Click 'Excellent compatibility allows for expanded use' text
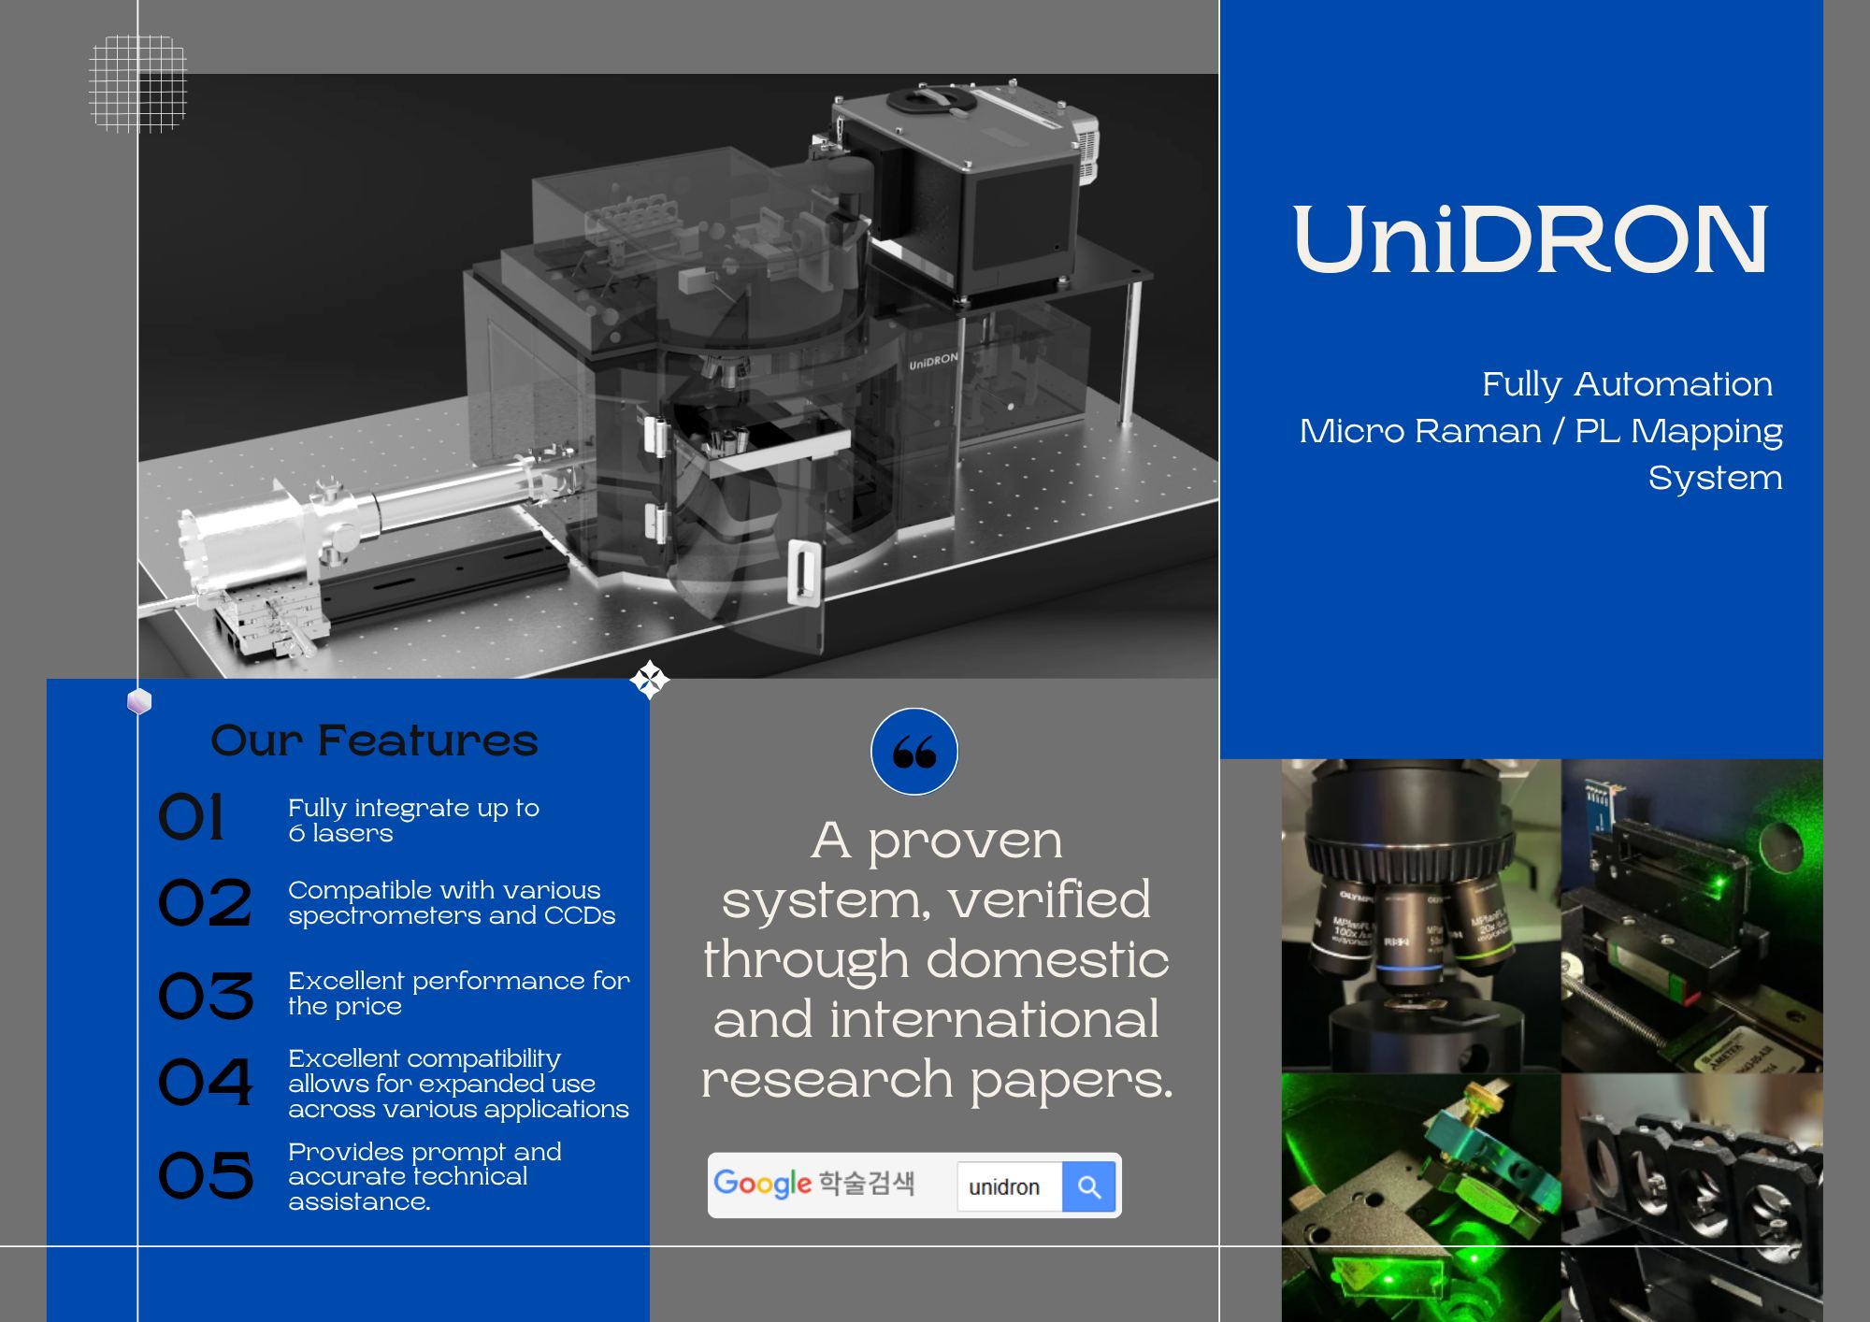Image resolution: width=1870 pixels, height=1322 pixels. (x=458, y=1084)
